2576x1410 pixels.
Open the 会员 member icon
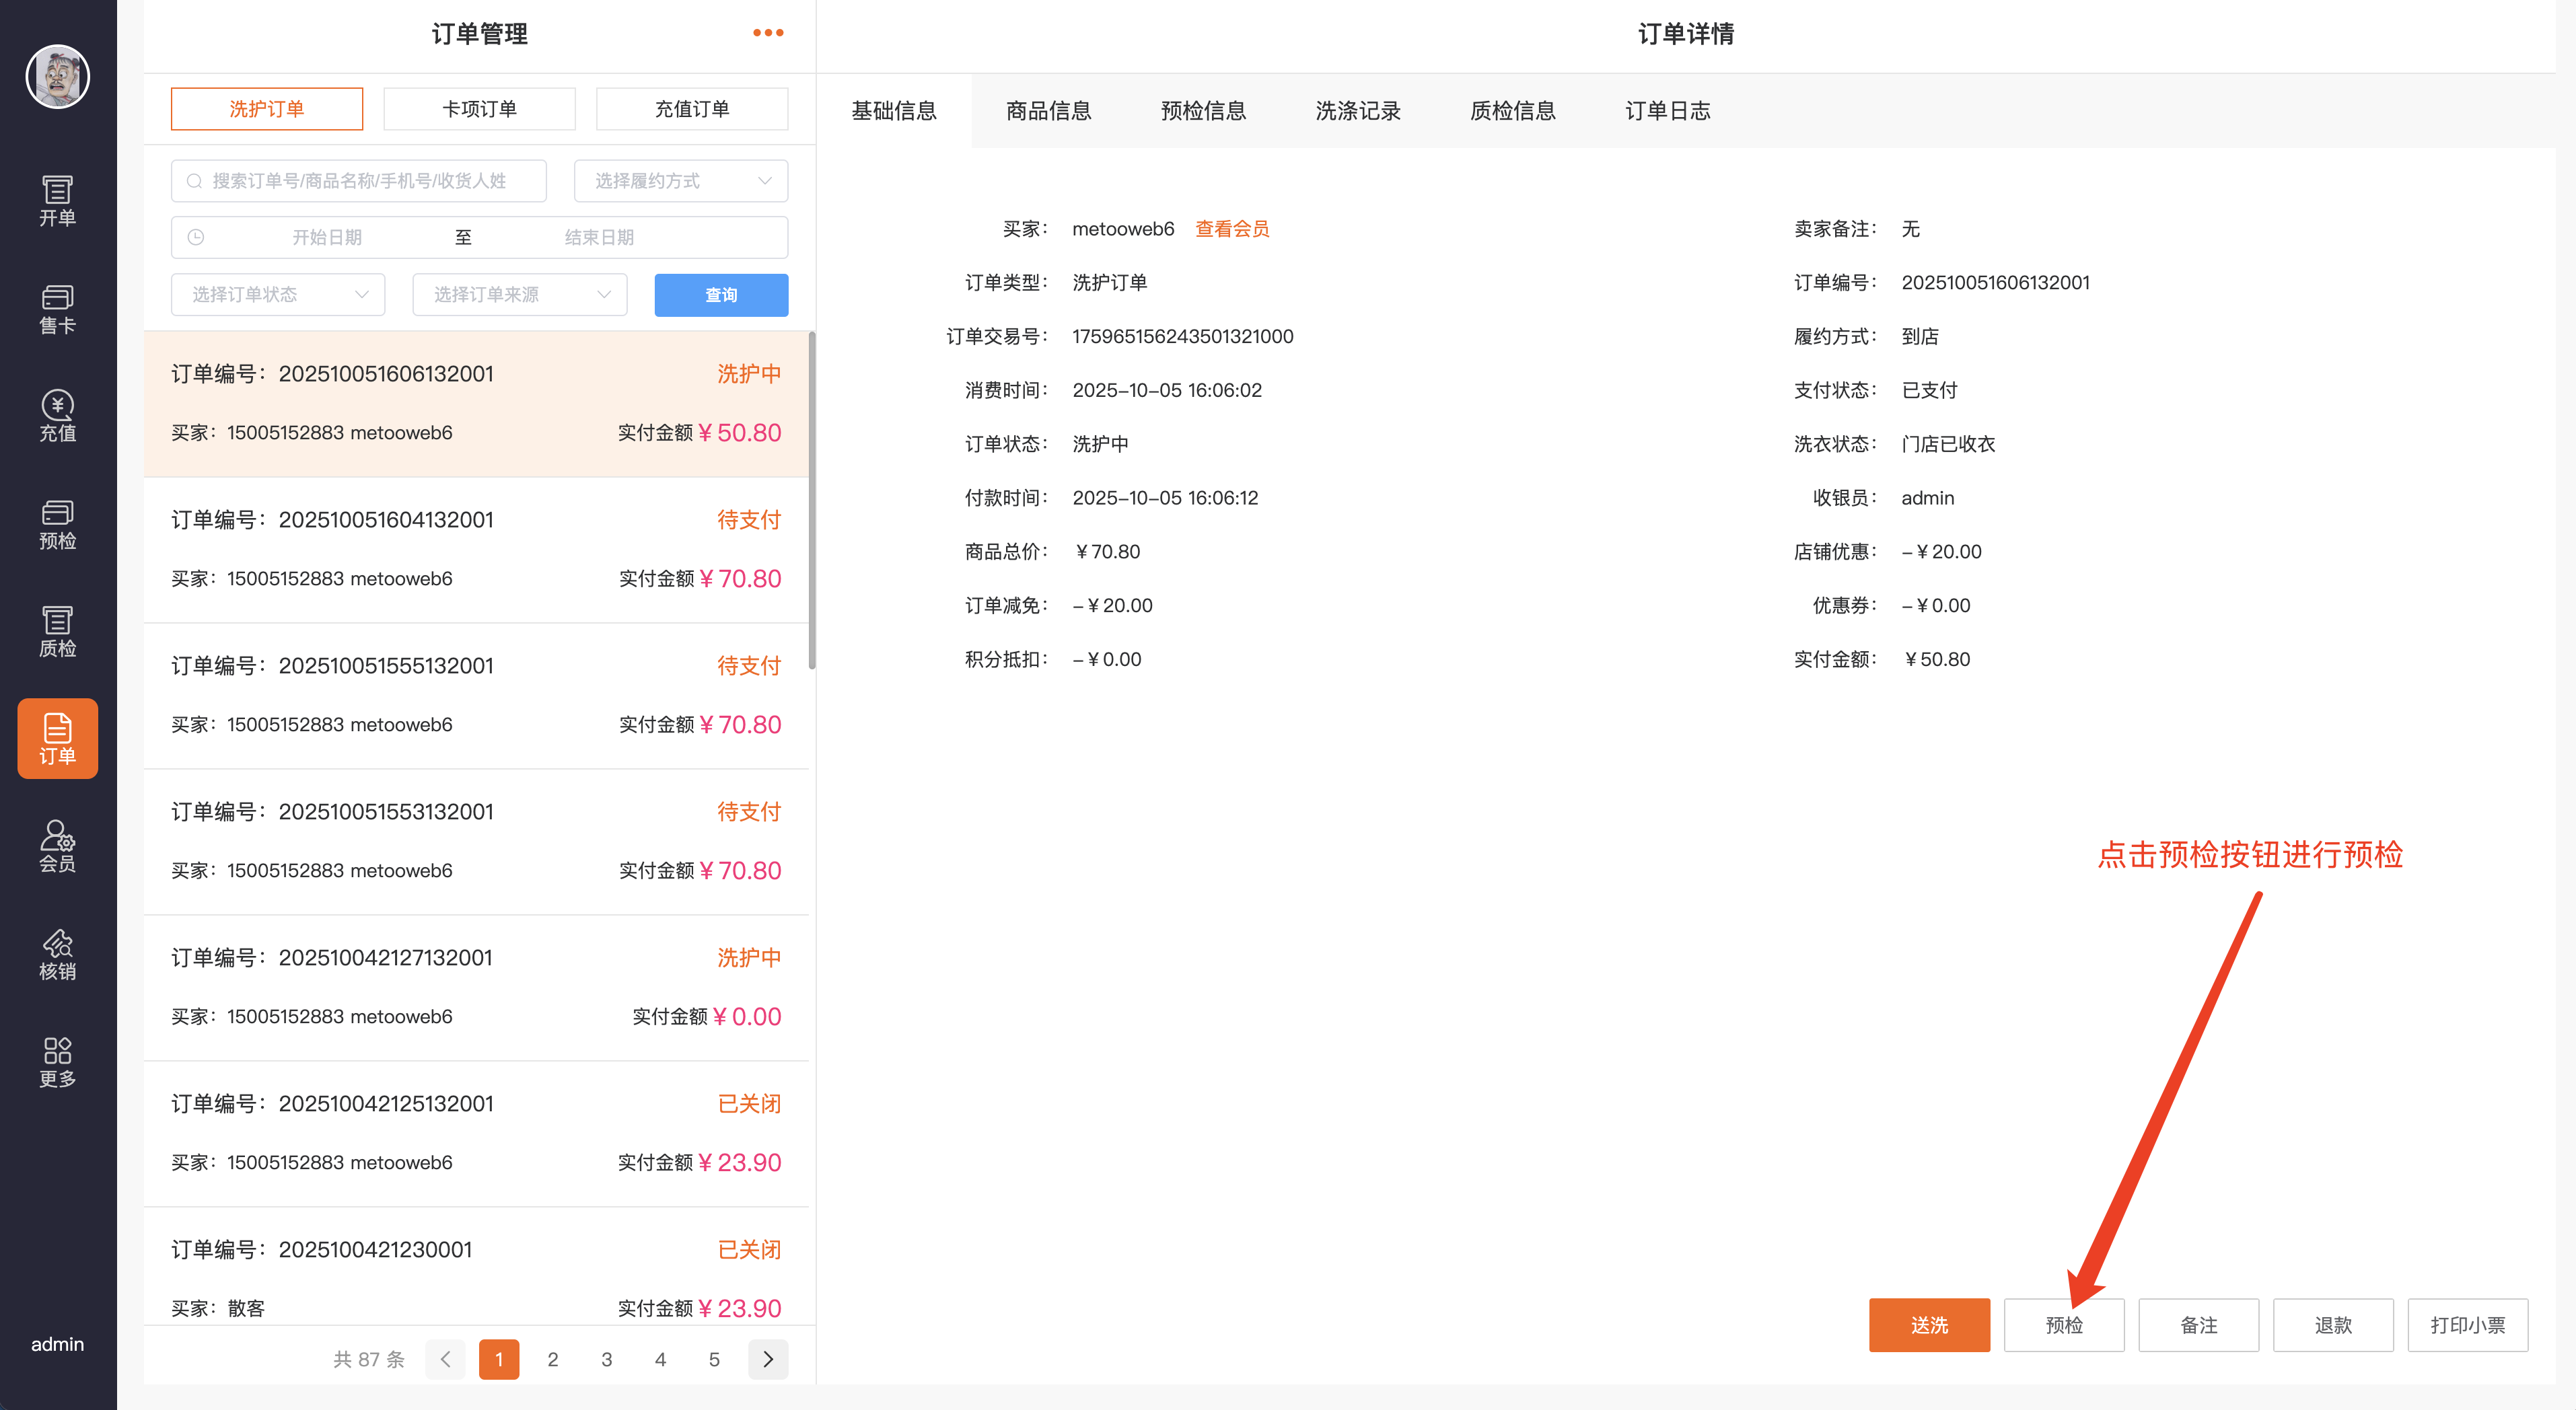pos(57,846)
